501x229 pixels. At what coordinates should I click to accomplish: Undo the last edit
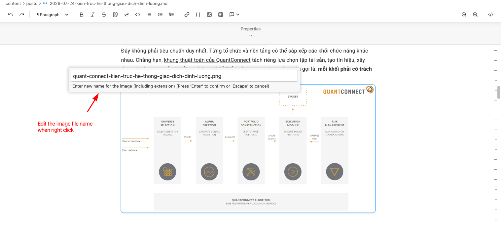(11, 15)
